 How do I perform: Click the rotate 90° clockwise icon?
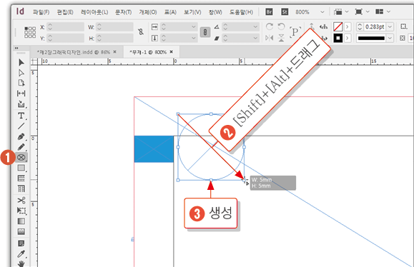[x=270, y=26]
